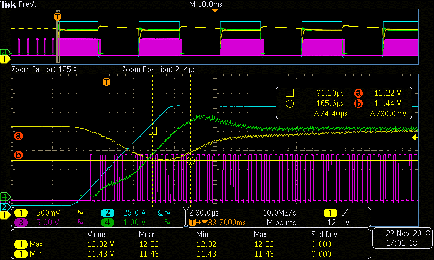Select the square cursor marker on waveform
The image size is (434, 260).
[x=153, y=131]
